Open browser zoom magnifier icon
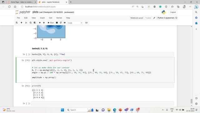Image resolution: width=200 pixels, height=113 pixels. (x=137, y=7)
